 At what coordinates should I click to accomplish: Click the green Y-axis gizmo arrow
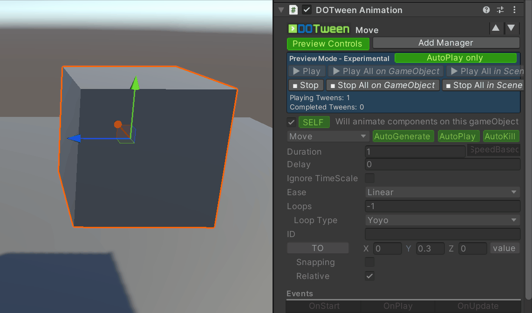[135, 83]
